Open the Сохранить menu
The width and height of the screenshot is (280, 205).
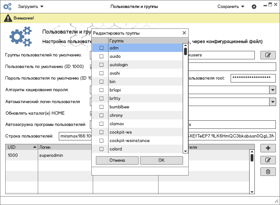tap(231, 7)
